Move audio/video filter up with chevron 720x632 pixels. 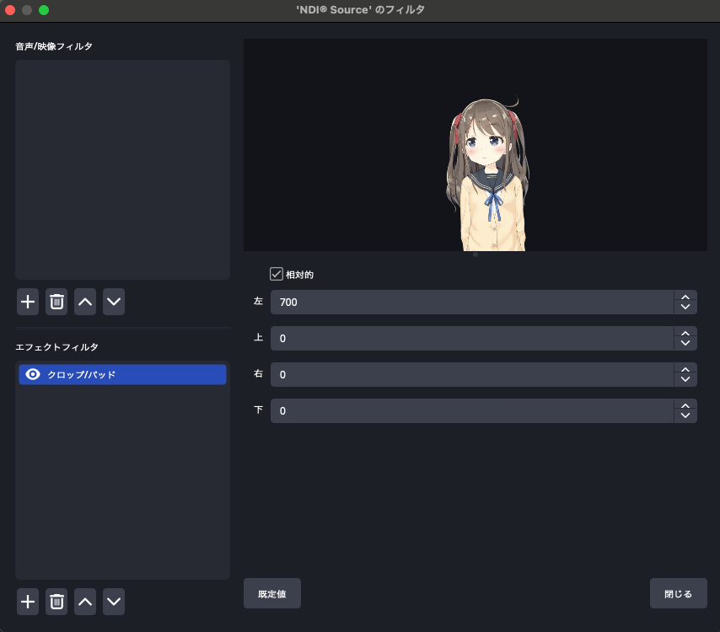point(85,302)
